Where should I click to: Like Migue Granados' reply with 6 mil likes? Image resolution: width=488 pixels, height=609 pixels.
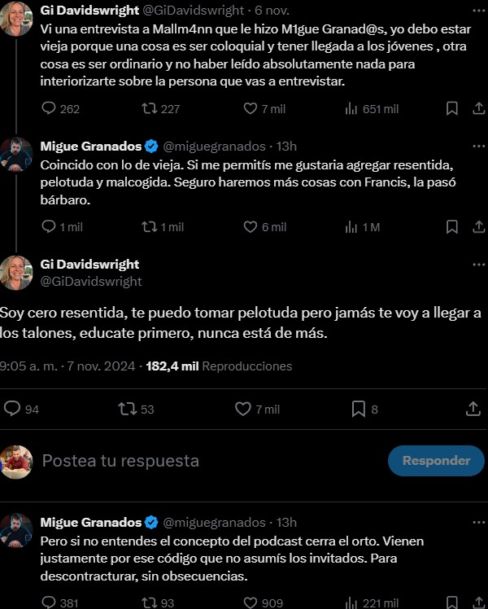pos(249,227)
